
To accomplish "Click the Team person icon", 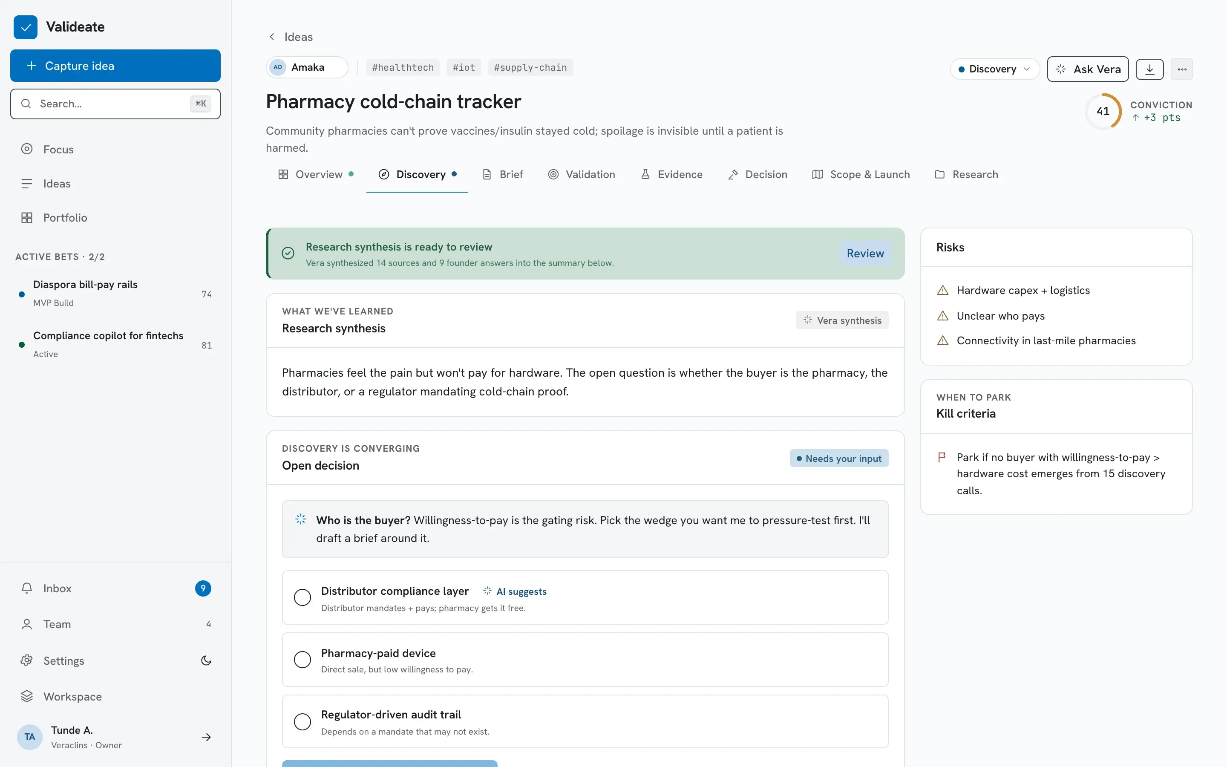I will [x=27, y=624].
